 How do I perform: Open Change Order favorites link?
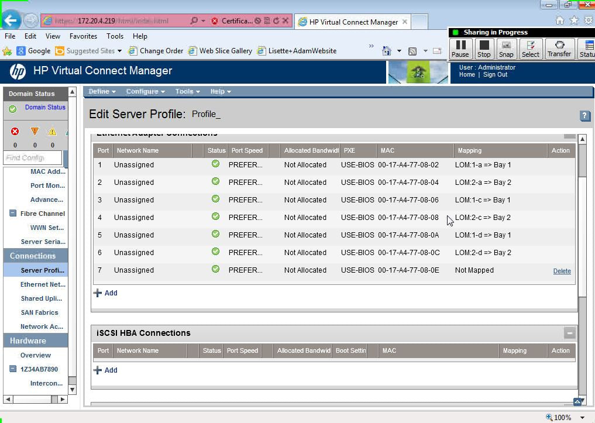pyautogui.click(x=156, y=51)
